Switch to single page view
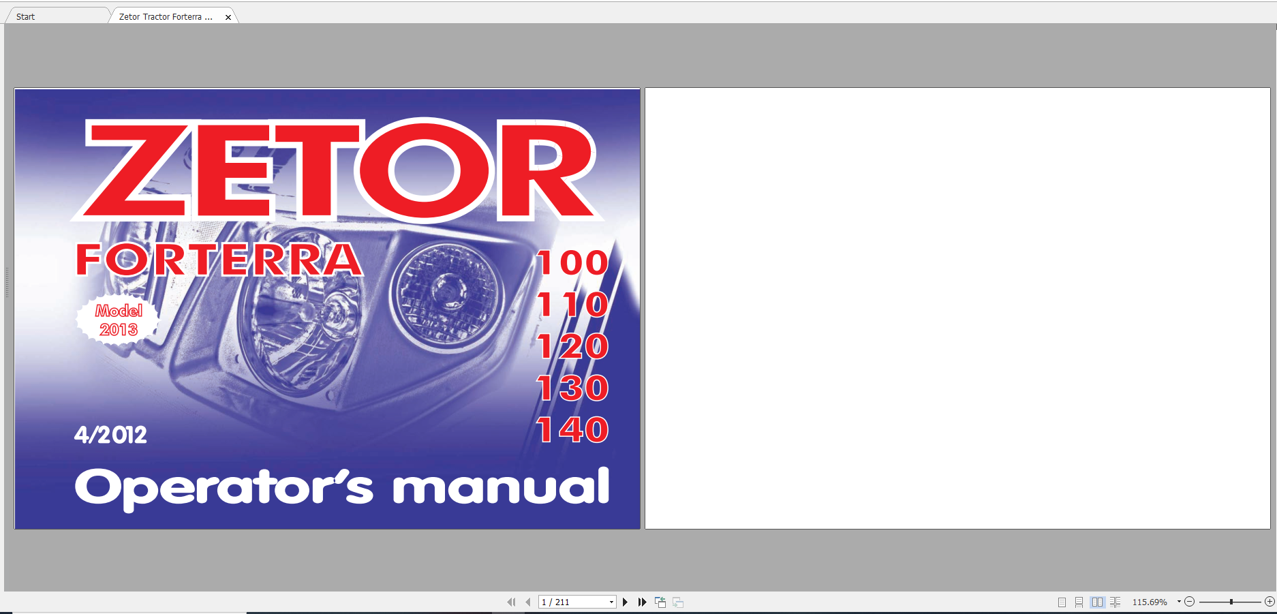 click(x=1062, y=602)
